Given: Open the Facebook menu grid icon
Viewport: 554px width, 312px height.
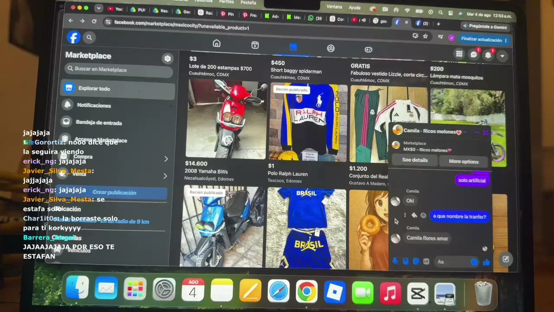Looking at the screenshot, I should pos(459,54).
